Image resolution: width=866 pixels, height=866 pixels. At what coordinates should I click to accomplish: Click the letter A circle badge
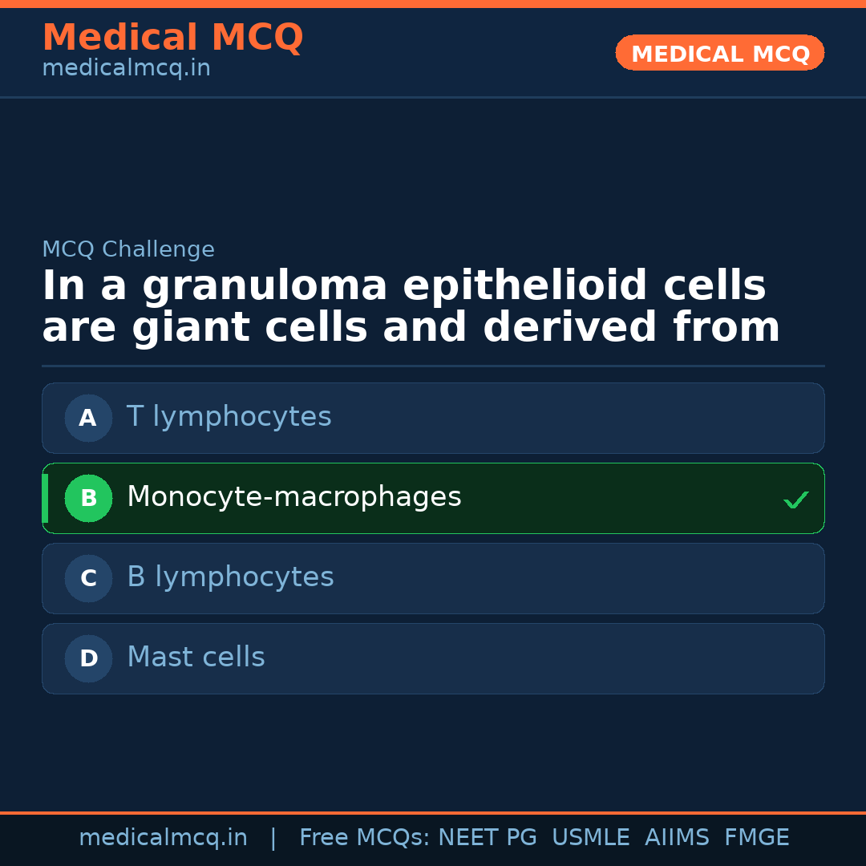coord(88,418)
